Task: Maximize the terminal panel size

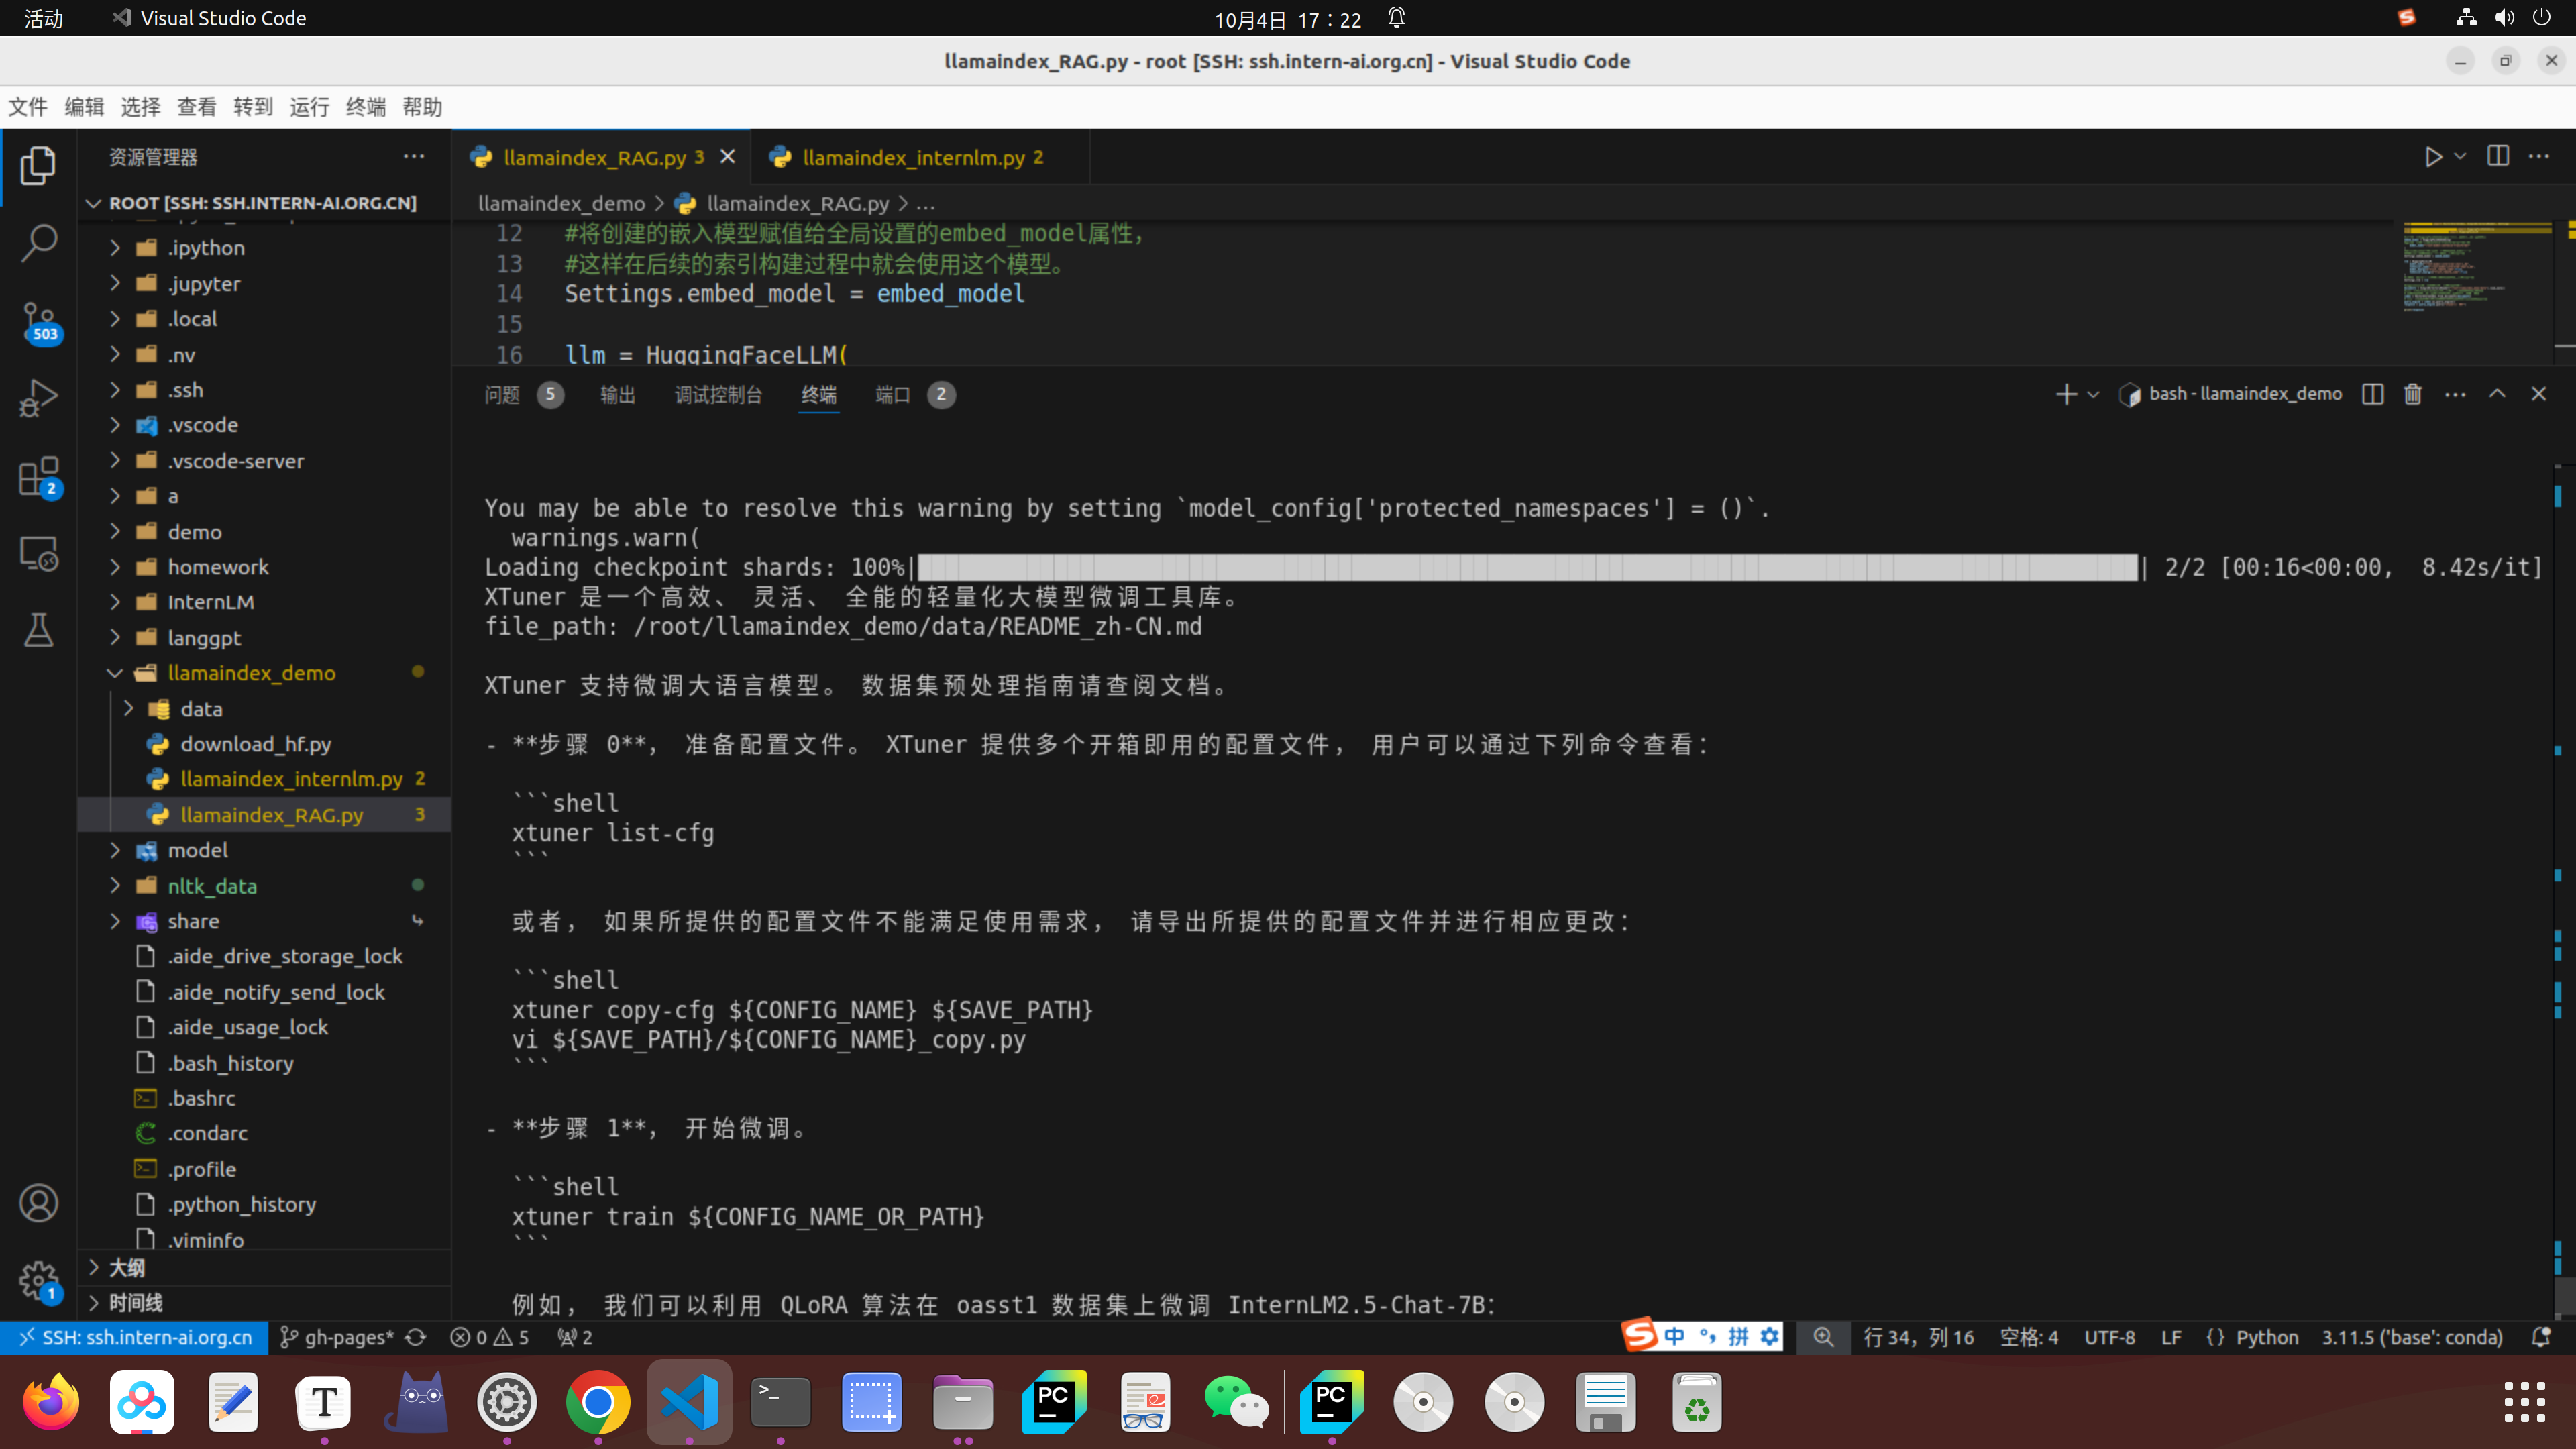Action: [2497, 394]
